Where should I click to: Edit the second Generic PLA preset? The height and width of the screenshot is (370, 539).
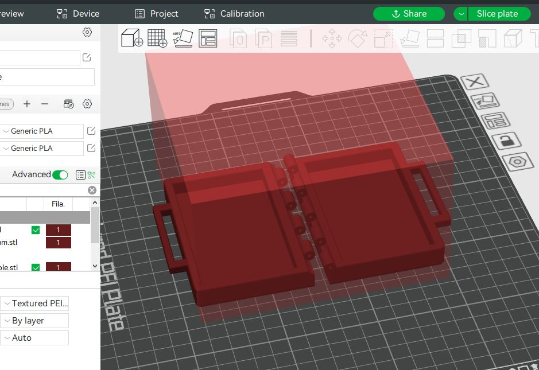pos(91,148)
